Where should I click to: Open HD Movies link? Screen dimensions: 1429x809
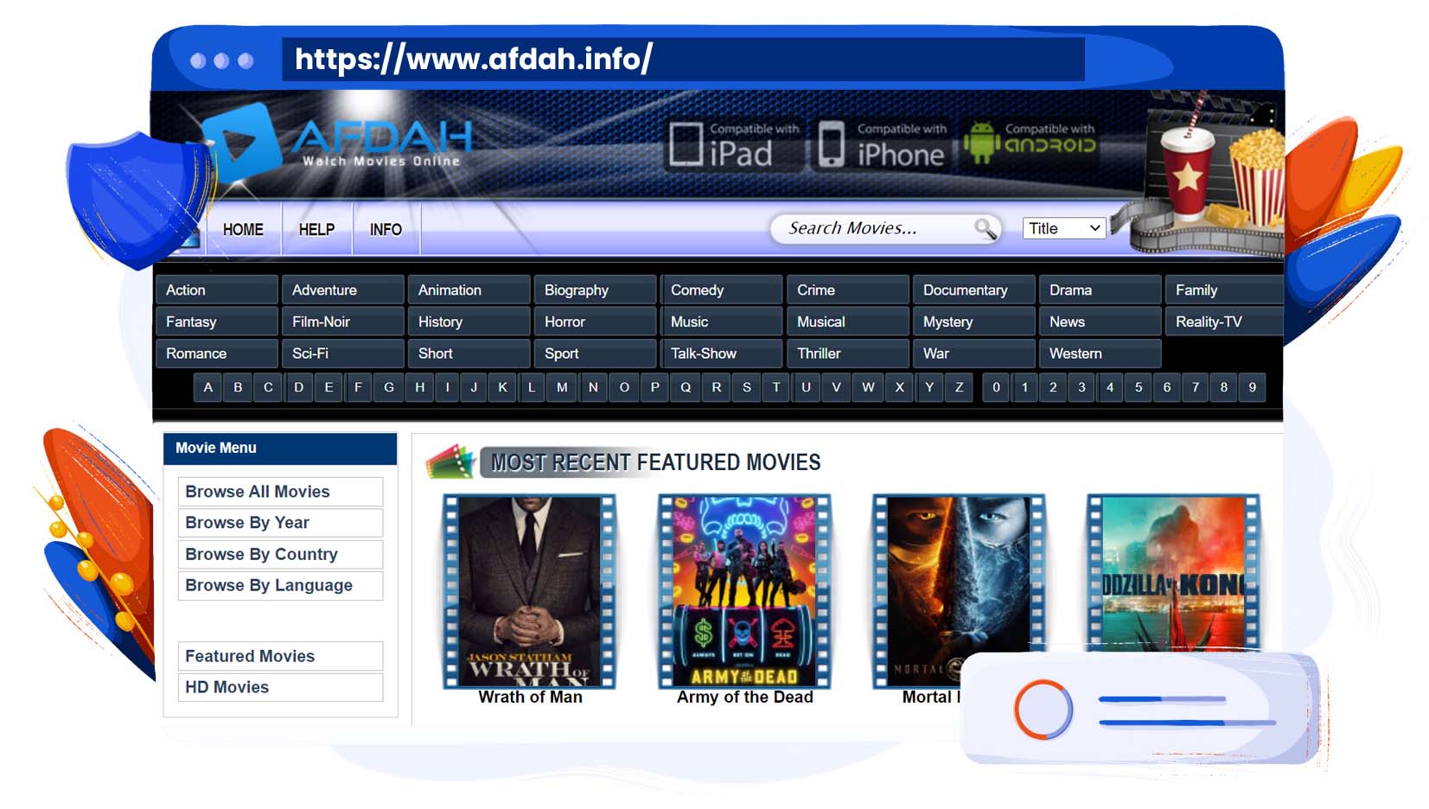[x=281, y=687]
